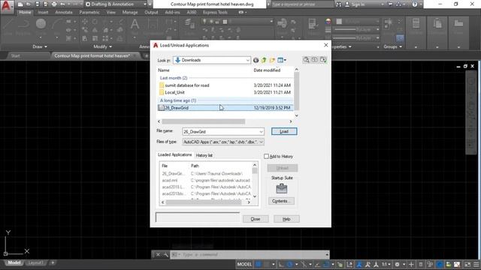The image size is (481, 270).
Task: Add a new drawing tab with plus icon
Action: 147,55
